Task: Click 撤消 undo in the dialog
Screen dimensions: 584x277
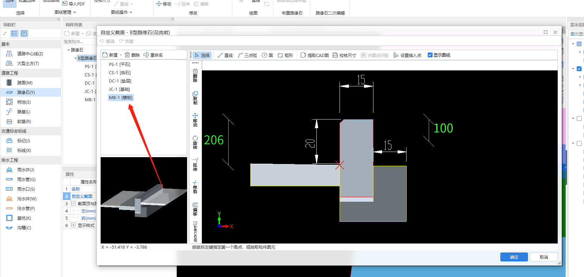Action: click(x=107, y=41)
